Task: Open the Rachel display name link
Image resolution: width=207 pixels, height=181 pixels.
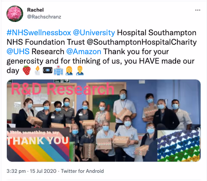Action: [35, 10]
